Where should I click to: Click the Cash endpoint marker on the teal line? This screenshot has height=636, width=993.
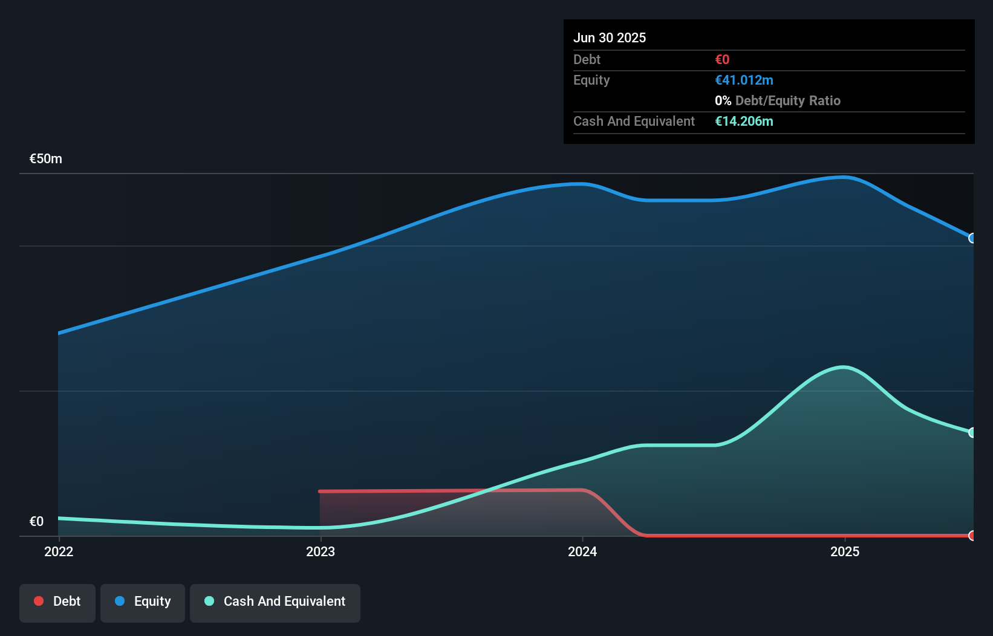pos(972,432)
